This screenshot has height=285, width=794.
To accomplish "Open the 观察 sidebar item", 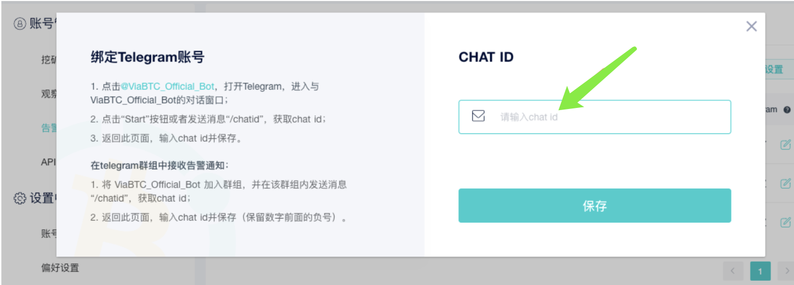I will pos(48,94).
